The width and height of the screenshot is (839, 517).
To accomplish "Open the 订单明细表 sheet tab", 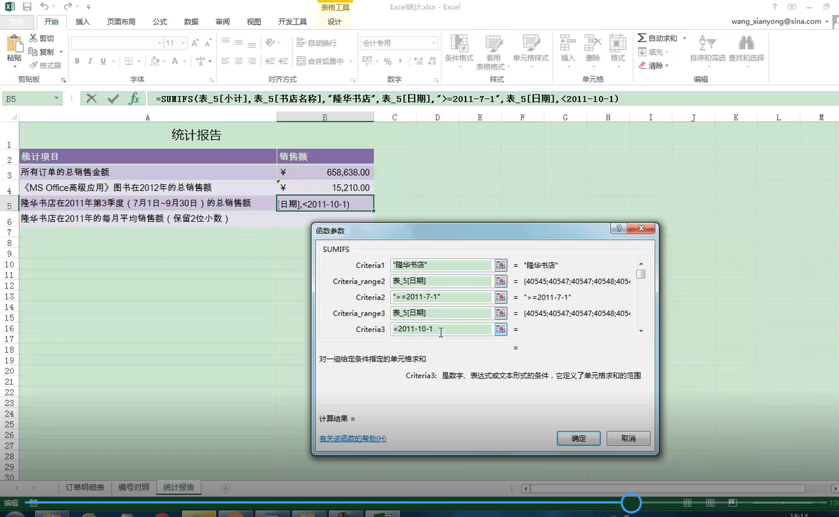I will pos(85,488).
